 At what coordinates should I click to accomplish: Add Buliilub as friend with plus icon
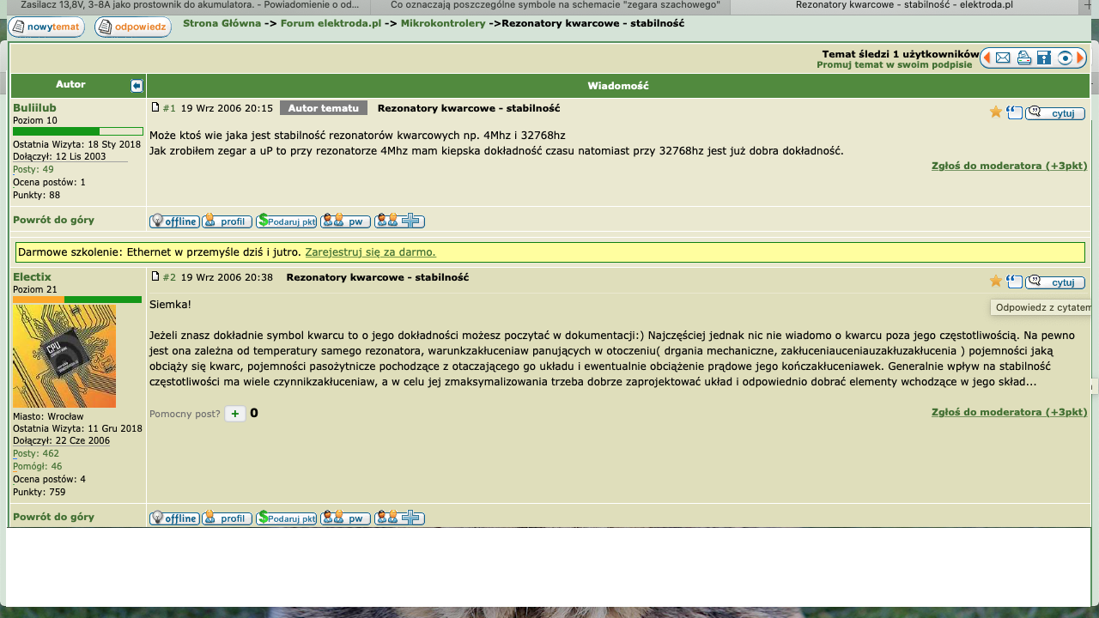point(399,221)
